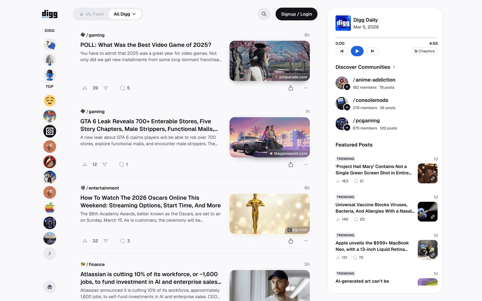Viewport: 482px width, 301px height.
Task: Open the POLL Best Video Game headline
Action: pos(146,45)
